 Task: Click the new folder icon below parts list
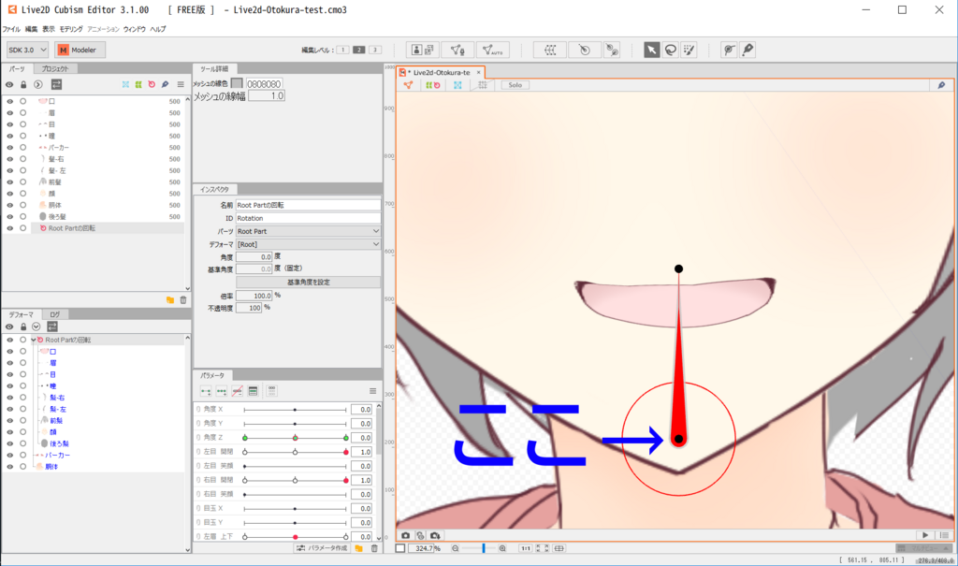(x=170, y=300)
